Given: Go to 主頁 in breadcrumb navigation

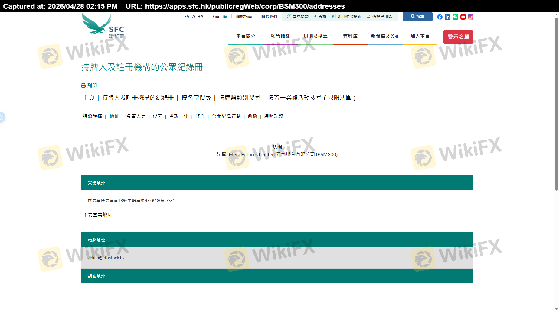Looking at the screenshot, I should (89, 98).
